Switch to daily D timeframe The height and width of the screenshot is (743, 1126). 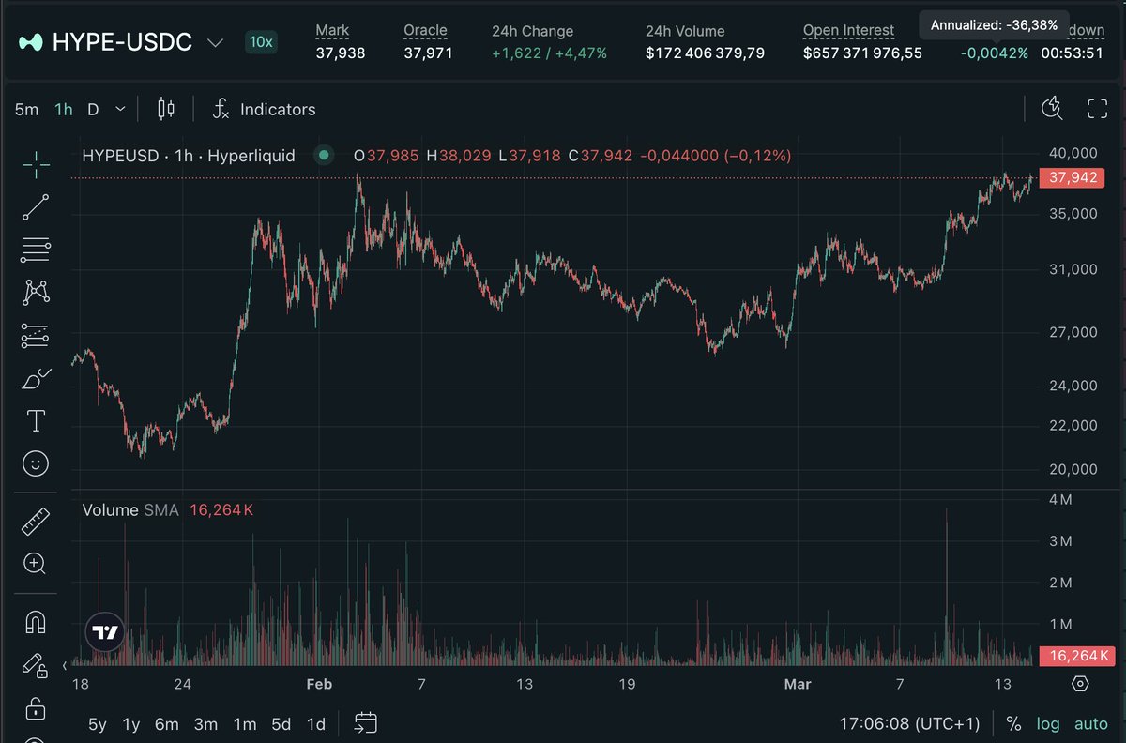coord(93,109)
